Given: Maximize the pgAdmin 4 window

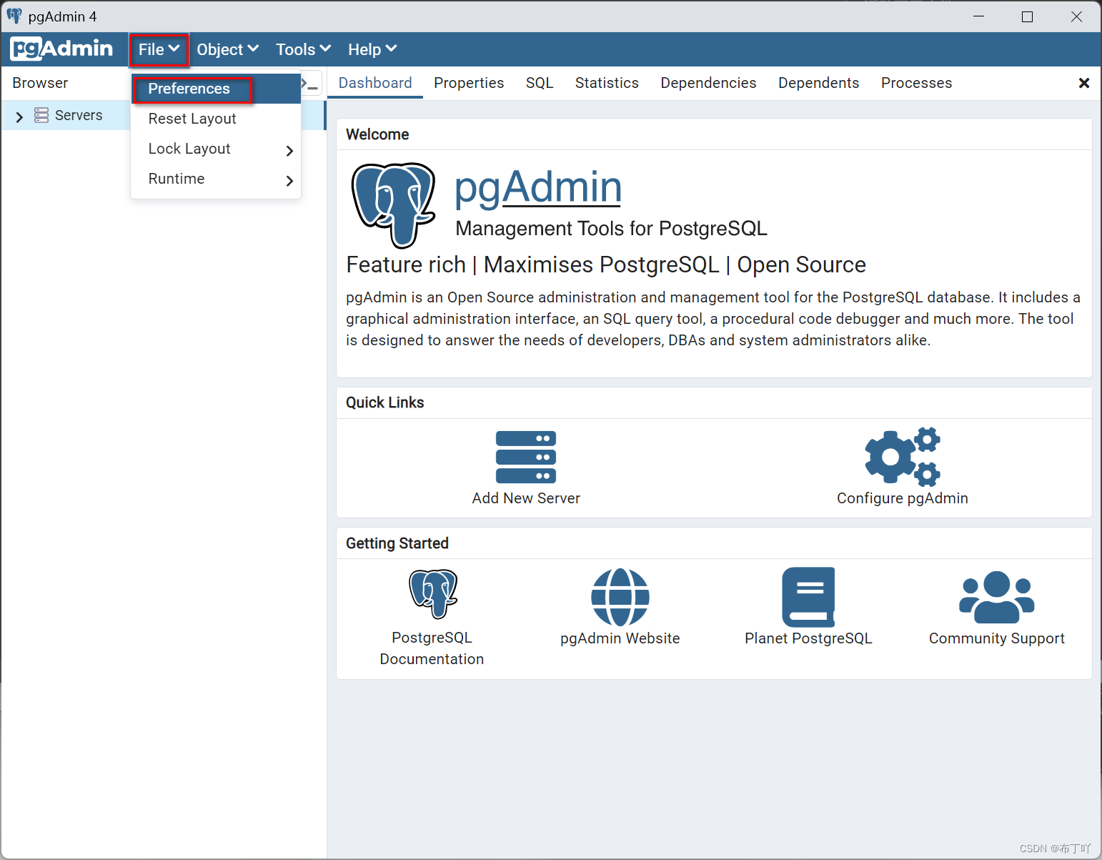Looking at the screenshot, I should pyautogui.click(x=1027, y=16).
